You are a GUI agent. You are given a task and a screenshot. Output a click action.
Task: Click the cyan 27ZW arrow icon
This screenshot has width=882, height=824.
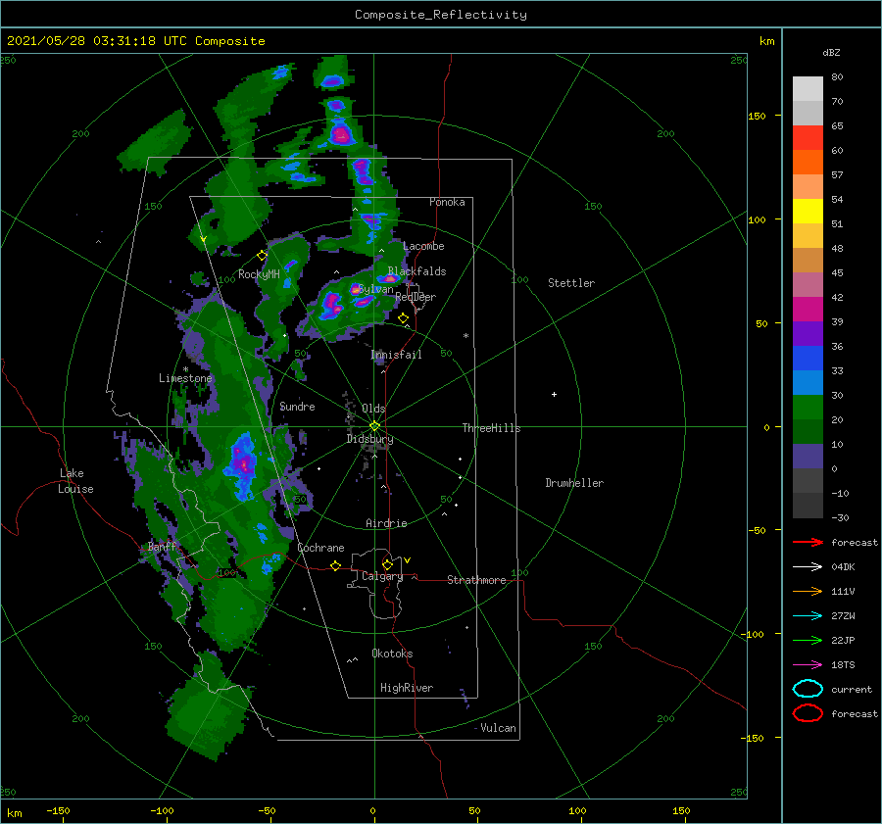click(808, 616)
